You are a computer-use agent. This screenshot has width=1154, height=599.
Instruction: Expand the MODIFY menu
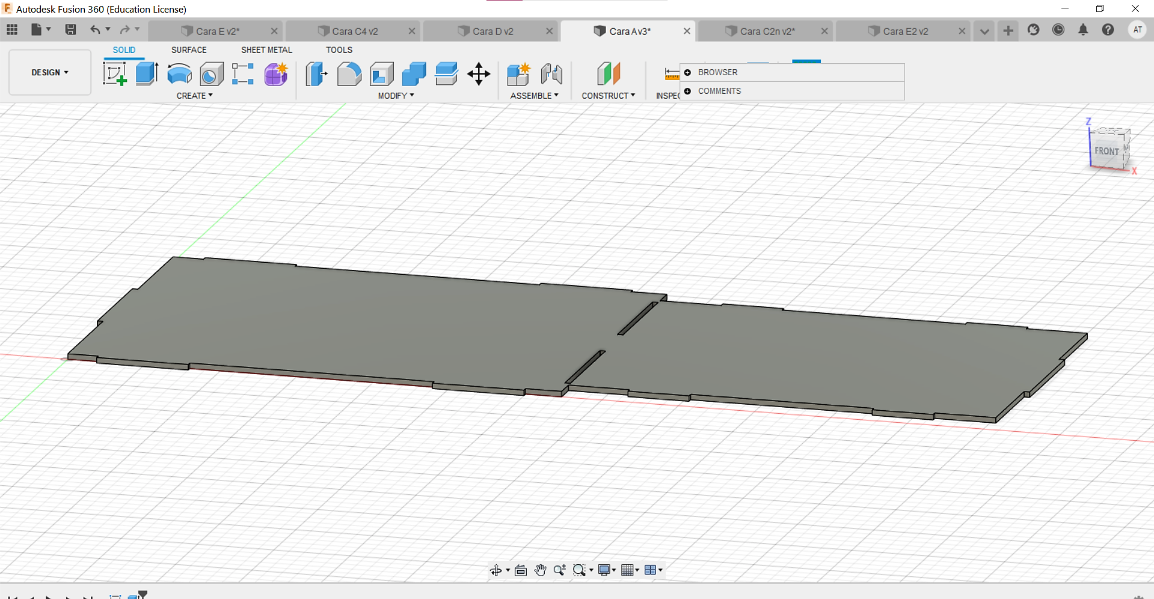click(x=396, y=96)
